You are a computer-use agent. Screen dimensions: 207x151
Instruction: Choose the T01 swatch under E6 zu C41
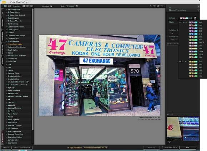point(193,70)
